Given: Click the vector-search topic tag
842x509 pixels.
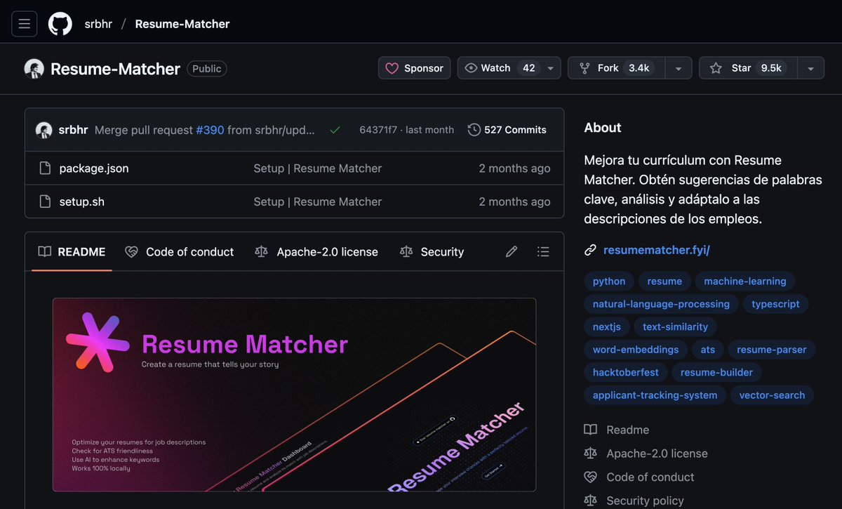Looking at the screenshot, I should tap(773, 395).
